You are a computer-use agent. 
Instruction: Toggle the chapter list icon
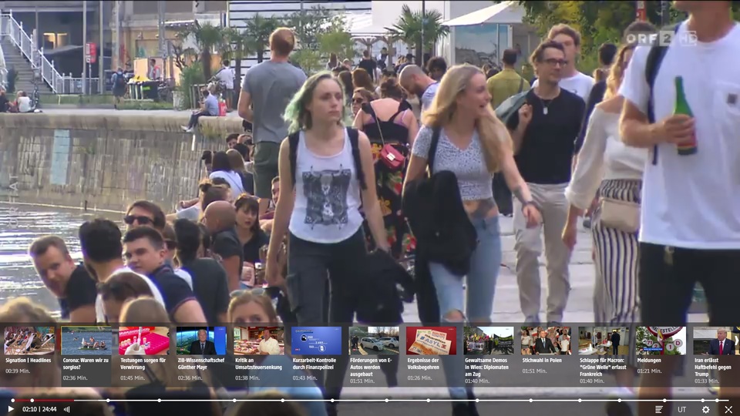pos(659,409)
